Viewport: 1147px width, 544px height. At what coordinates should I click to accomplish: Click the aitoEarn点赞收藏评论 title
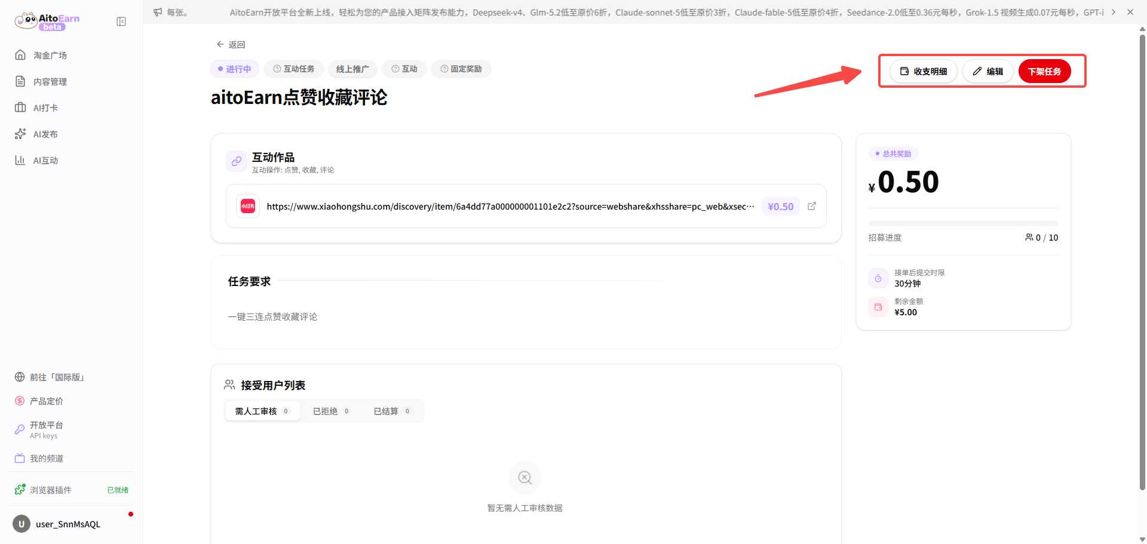point(299,97)
